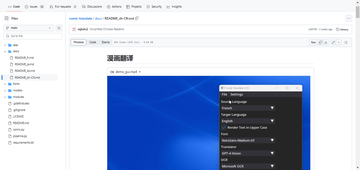360x170 pixels.
Task: Click the search files magnifier icon
Action: (59, 28)
